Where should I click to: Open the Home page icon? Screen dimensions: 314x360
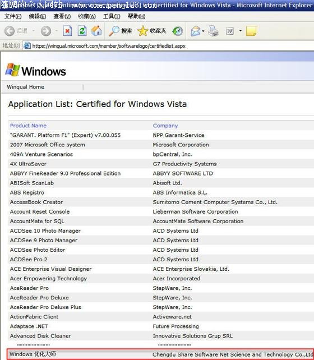point(96,31)
